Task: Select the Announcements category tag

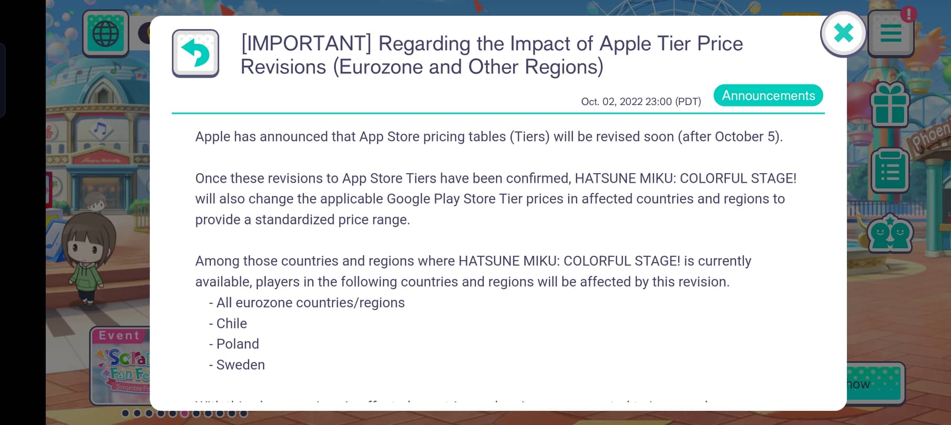Action: [768, 95]
